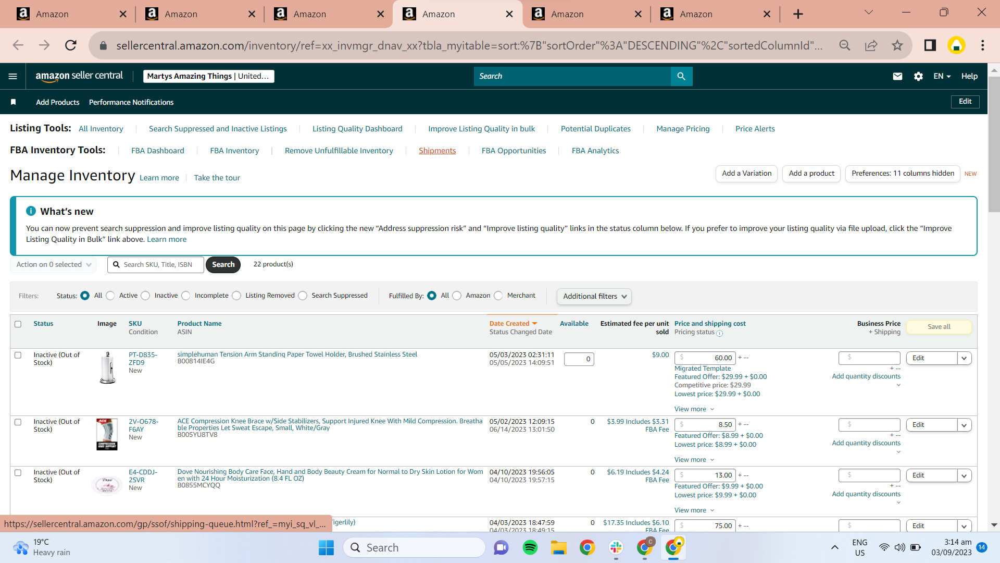
Task: Open the Edit dropdown arrow for Knee Brace row
Action: [x=964, y=425]
